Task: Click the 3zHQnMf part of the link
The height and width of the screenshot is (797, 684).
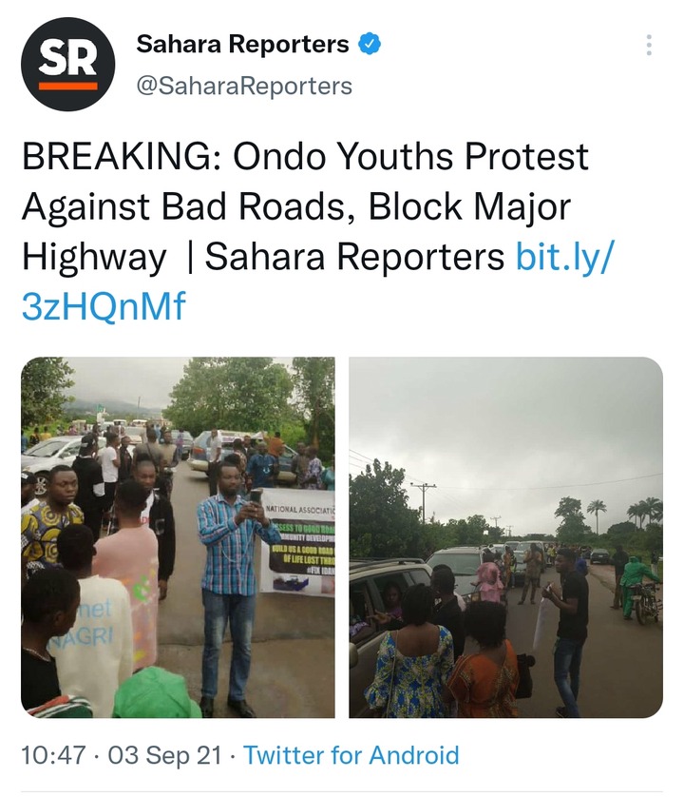Action: tap(104, 306)
